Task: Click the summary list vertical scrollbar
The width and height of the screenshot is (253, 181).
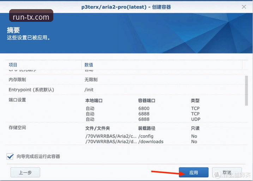Action: coord(246,90)
